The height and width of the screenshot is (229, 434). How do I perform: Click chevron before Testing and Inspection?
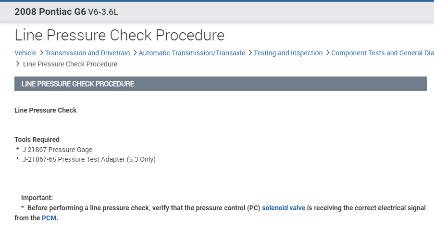(x=250, y=53)
